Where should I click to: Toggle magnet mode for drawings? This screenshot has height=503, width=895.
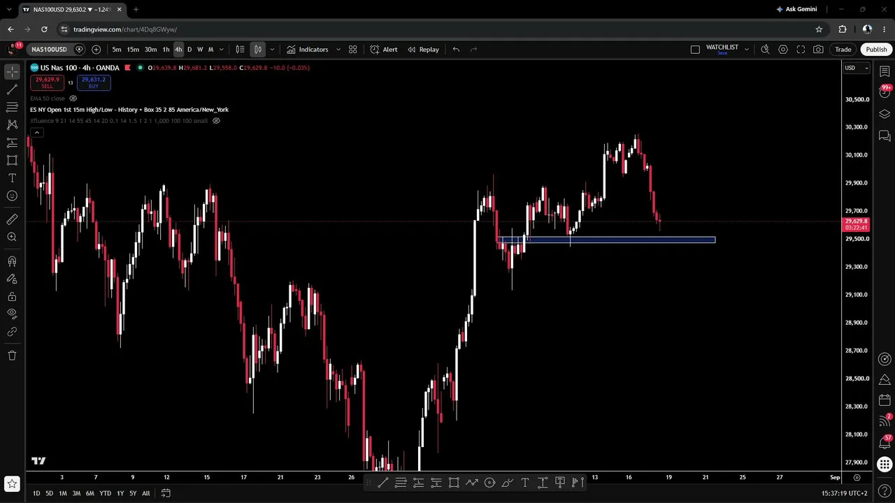coord(12,261)
